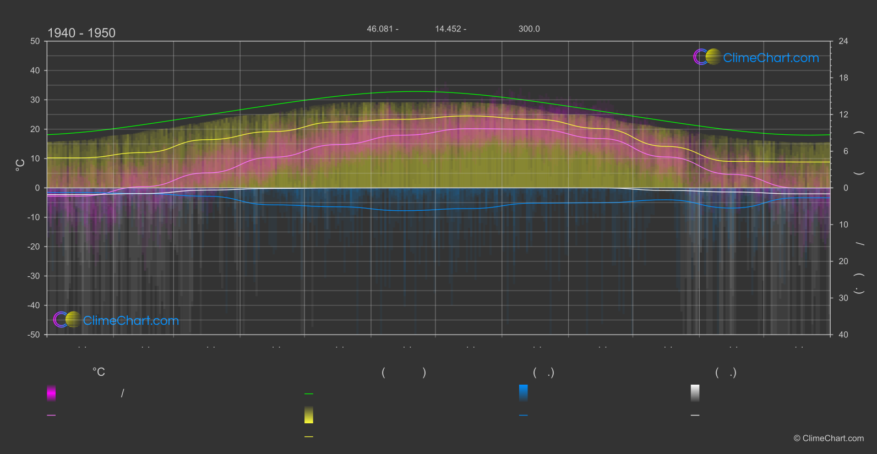Open the © ClimeChart.com copyright link
This screenshot has height=454, width=877.
click(x=829, y=438)
